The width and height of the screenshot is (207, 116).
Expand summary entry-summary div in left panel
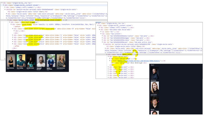pos(5,7)
